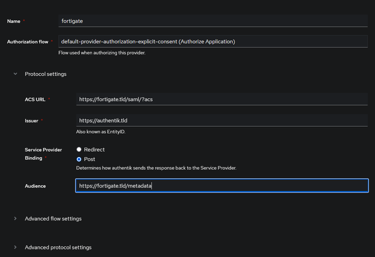Expand the Advanced flow settings section title

tap(53, 219)
